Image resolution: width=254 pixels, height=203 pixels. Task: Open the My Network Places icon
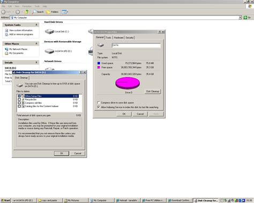[x=6, y=49]
